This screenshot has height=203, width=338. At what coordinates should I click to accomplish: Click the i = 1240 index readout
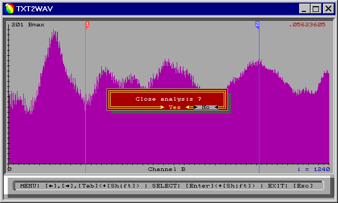coord(314,169)
